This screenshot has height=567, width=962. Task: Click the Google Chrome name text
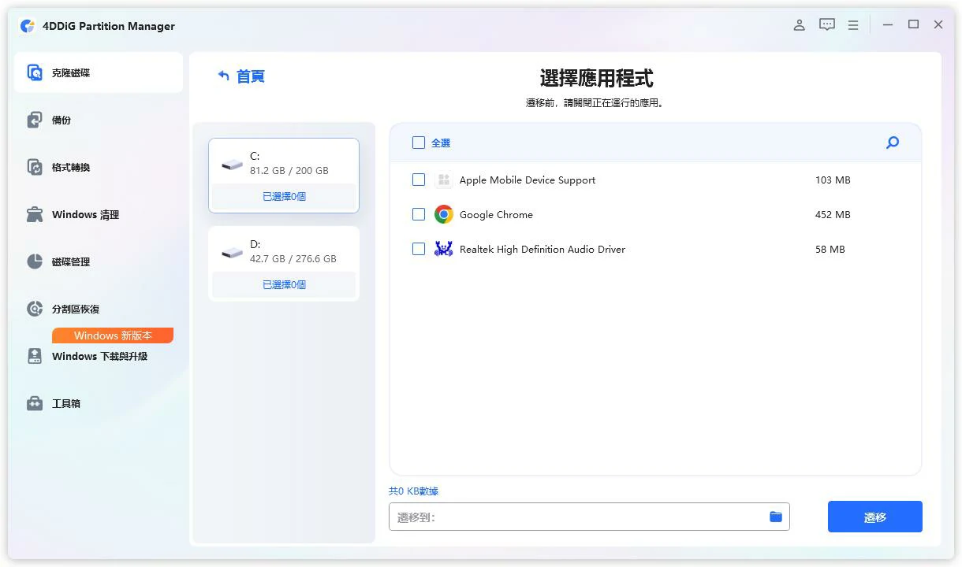pyautogui.click(x=496, y=214)
